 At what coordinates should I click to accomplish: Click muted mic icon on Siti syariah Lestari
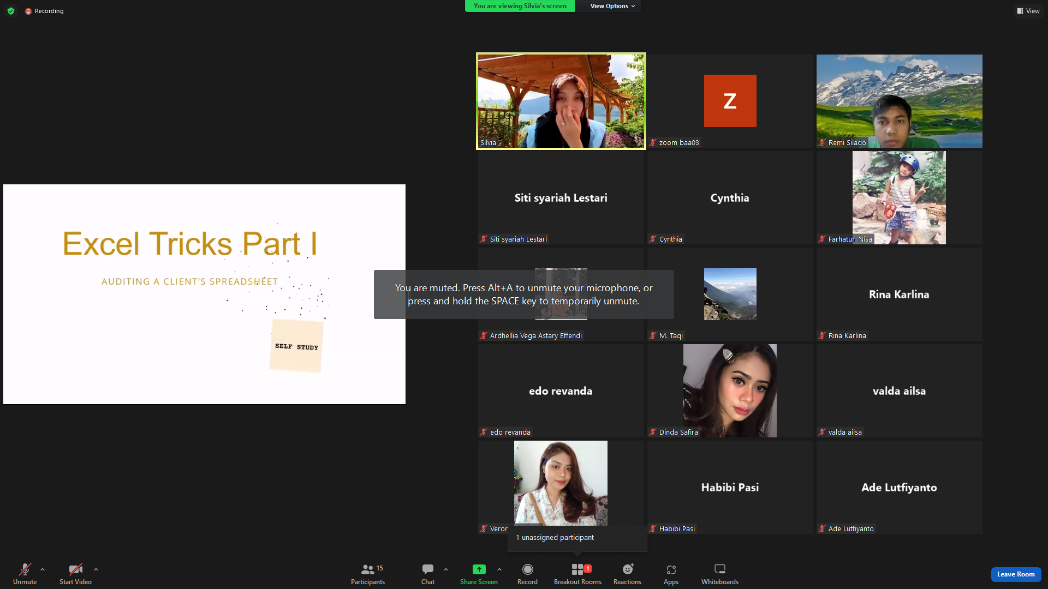[x=484, y=239]
